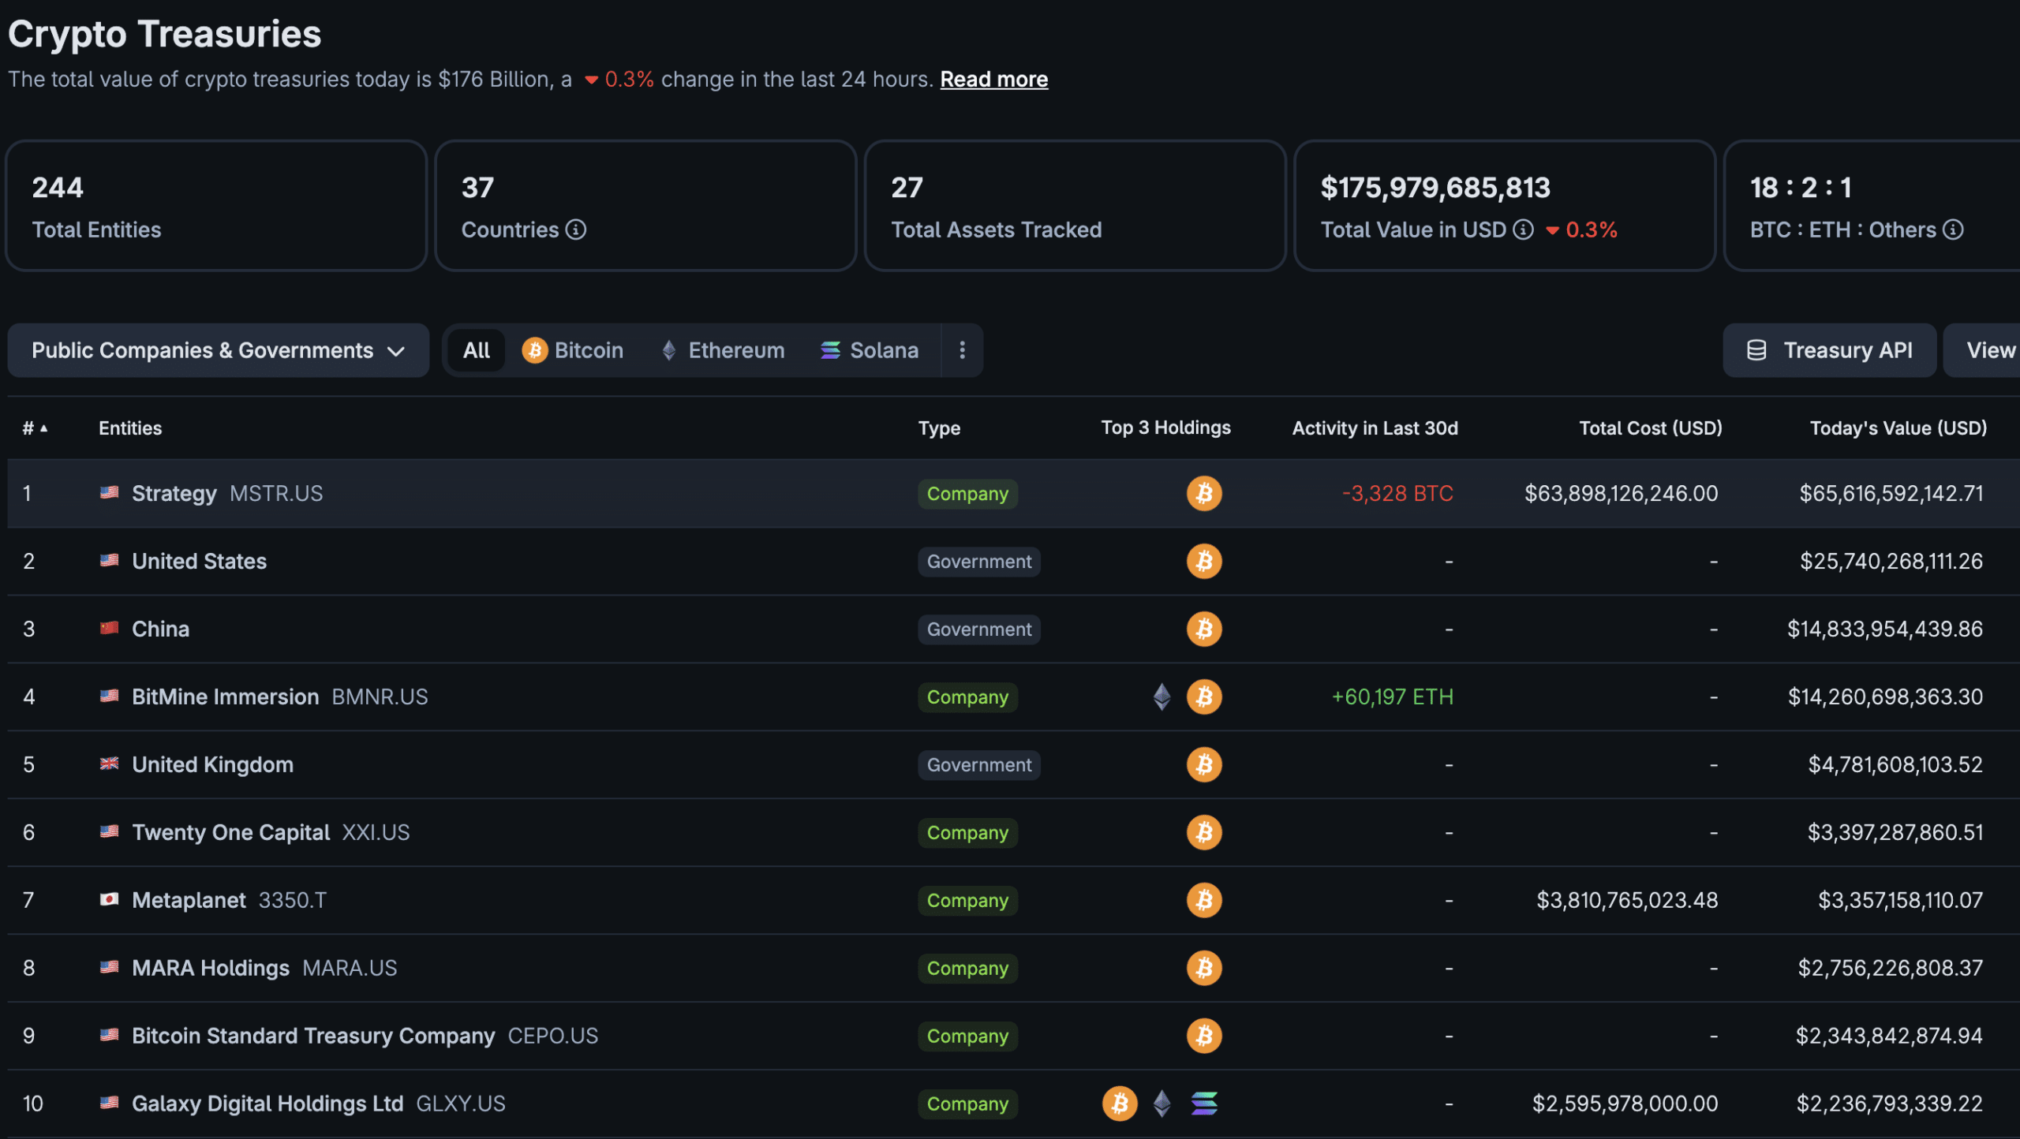Click China flag icon
This screenshot has height=1139, width=2020.
click(110, 629)
